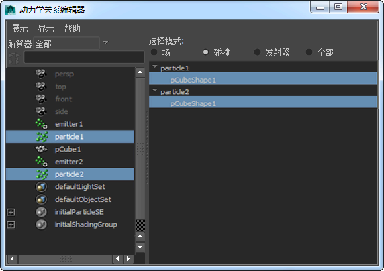Select the emitter1 particle emitter icon
This screenshot has height=271, width=384.
click(x=42, y=124)
